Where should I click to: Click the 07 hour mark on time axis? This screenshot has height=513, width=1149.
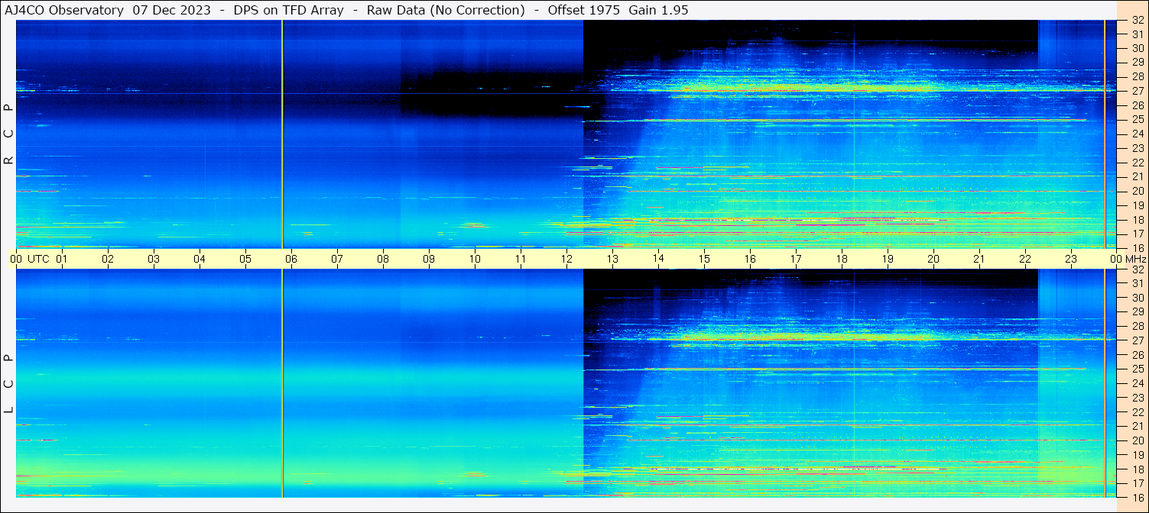click(x=337, y=259)
